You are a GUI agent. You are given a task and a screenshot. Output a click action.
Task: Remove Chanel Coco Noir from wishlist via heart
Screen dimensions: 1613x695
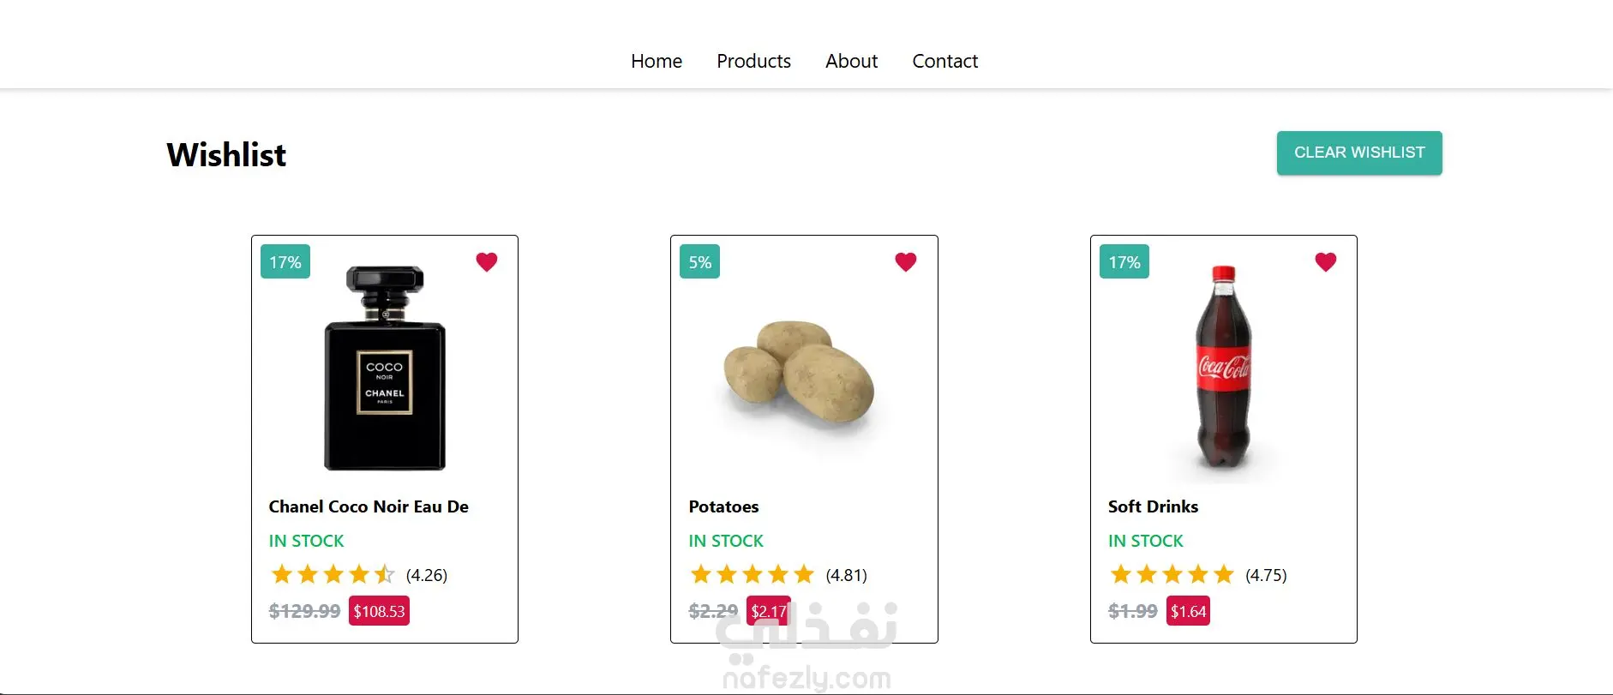487,262
